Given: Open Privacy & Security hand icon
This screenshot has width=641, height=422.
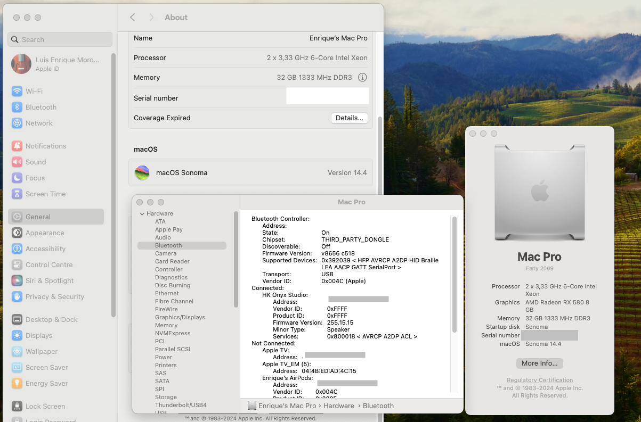Looking at the screenshot, I should 17,296.
